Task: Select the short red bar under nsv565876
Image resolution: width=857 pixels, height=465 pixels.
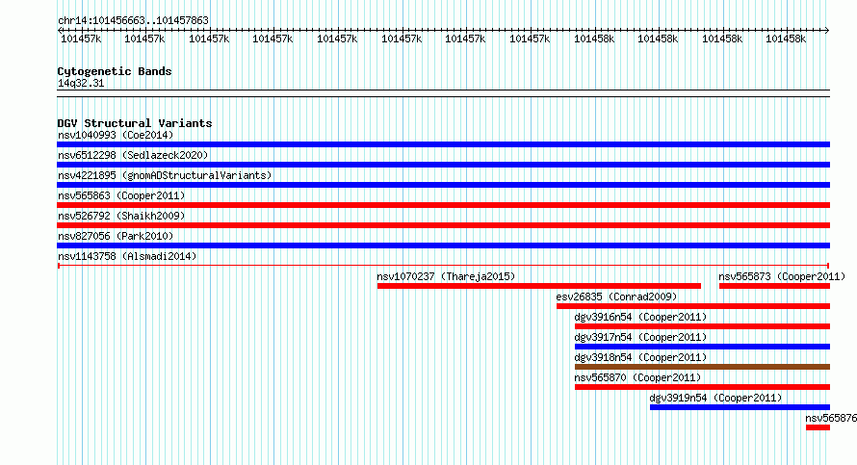Action: pos(818,427)
